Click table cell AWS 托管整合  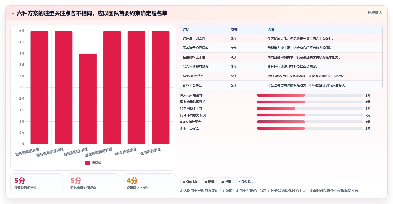coord(193,76)
